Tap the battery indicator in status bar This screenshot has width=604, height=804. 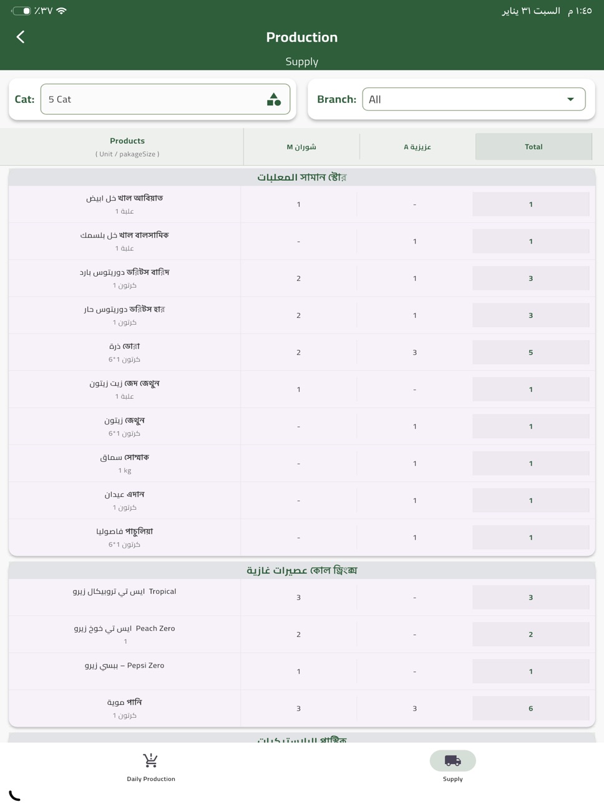21,11
